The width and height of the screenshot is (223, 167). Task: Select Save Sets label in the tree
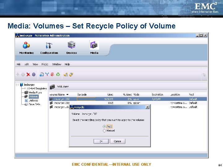pos(35,105)
